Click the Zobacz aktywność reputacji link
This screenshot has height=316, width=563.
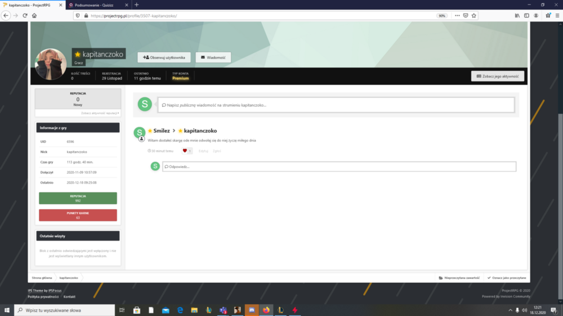[x=100, y=113]
